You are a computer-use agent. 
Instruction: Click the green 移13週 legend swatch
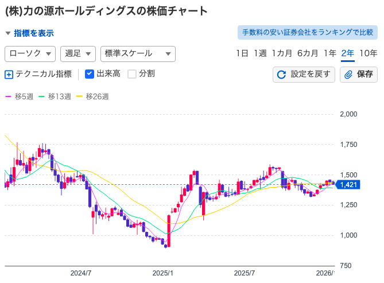pyautogui.click(x=41, y=96)
